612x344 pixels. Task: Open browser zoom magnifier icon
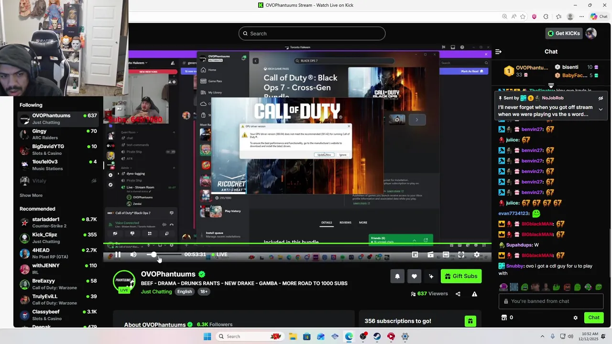pyautogui.click(x=504, y=16)
